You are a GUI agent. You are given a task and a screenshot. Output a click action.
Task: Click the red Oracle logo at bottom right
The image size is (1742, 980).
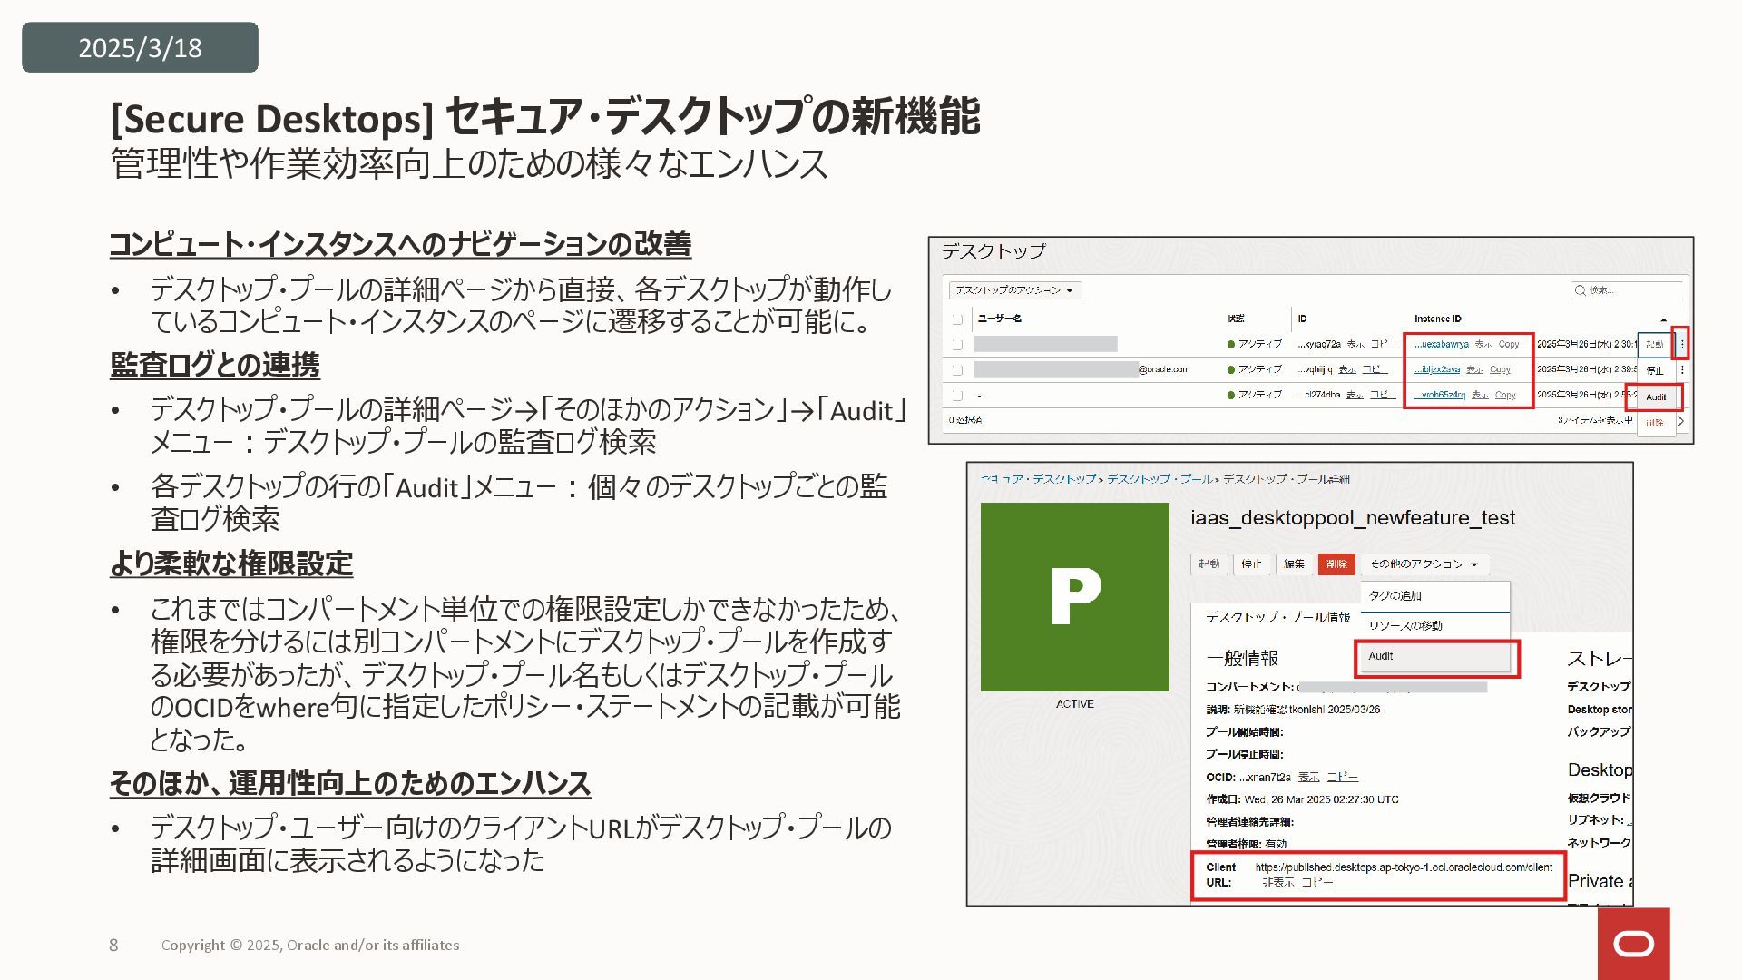1633,945
